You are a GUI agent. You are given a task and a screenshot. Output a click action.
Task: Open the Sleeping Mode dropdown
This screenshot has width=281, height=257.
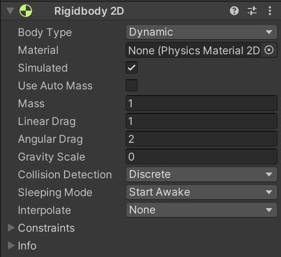[x=201, y=193]
